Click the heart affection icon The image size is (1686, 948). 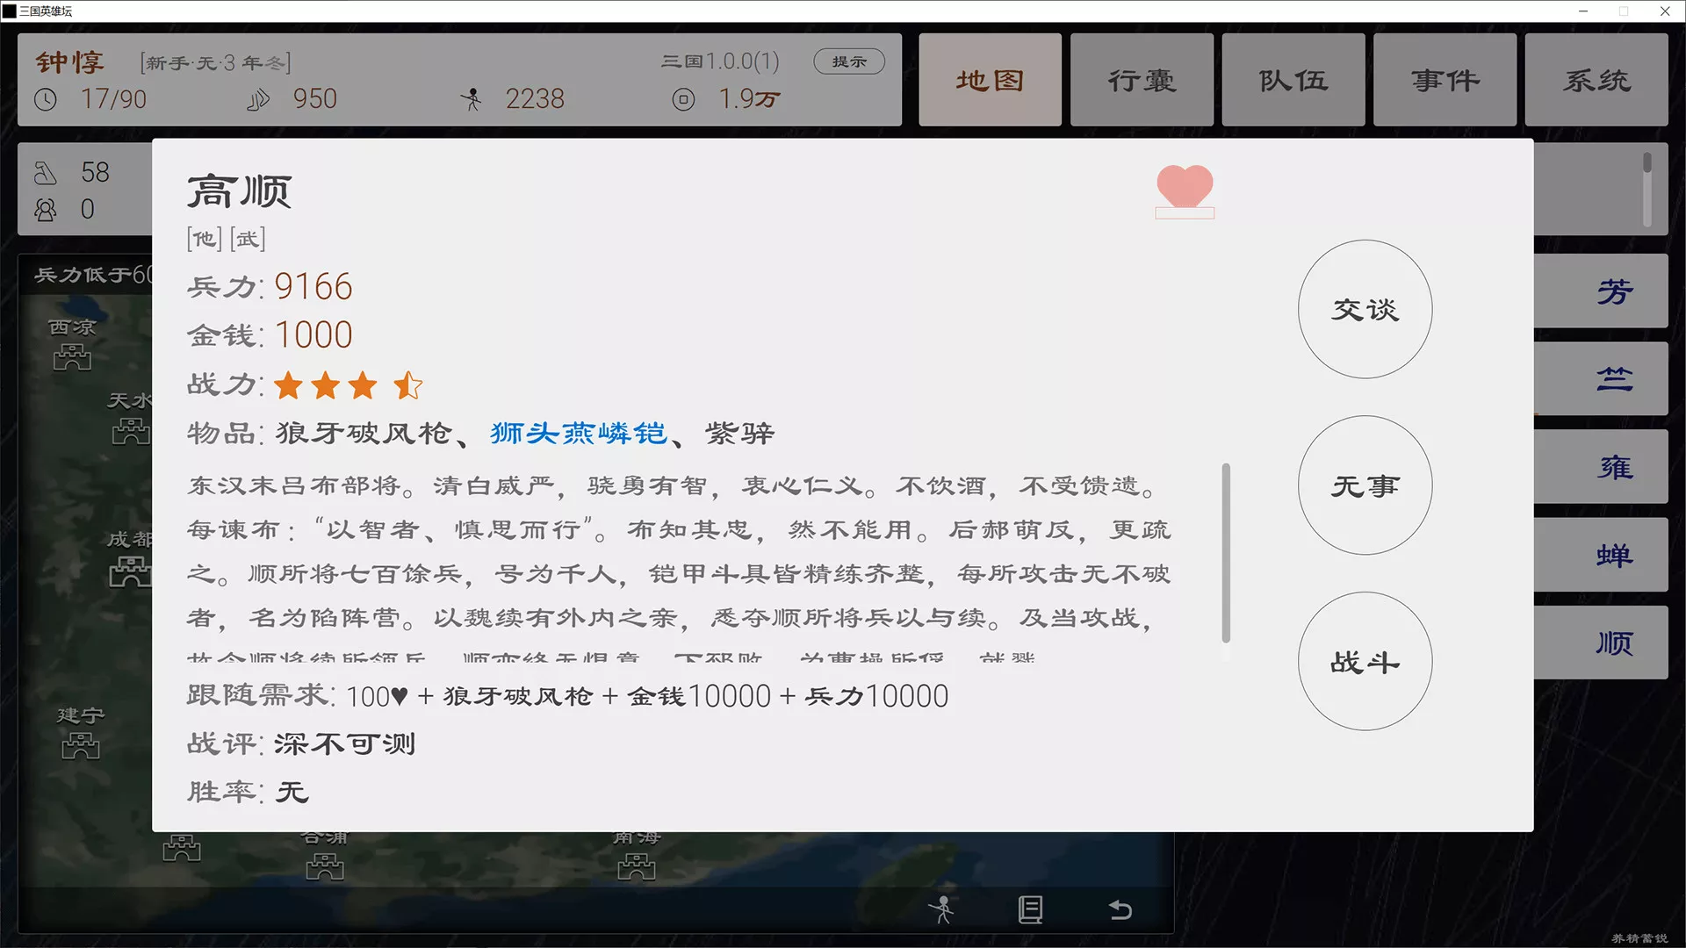coord(1185,186)
